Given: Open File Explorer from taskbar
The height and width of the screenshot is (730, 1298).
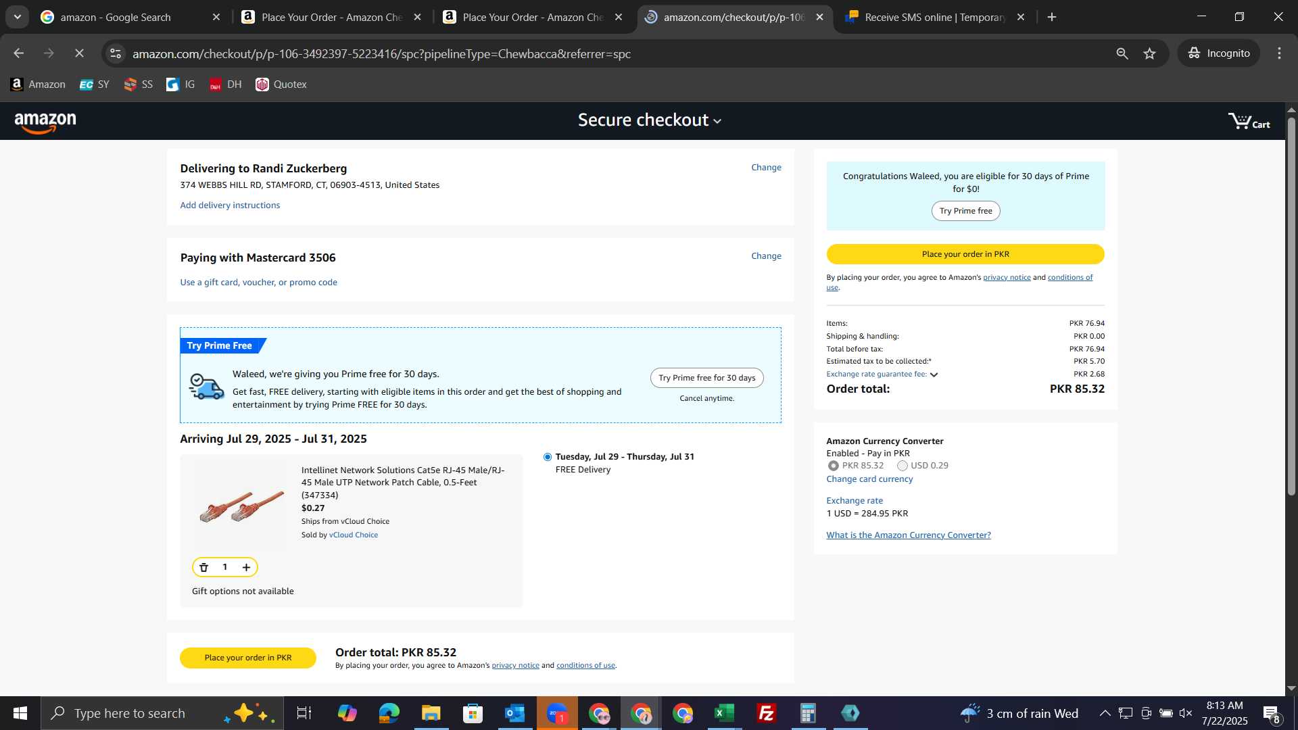Looking at the screenshot, I should pyautogui.click(x=431, y=713).
